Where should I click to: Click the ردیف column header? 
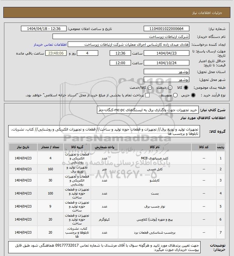[221, 147]
